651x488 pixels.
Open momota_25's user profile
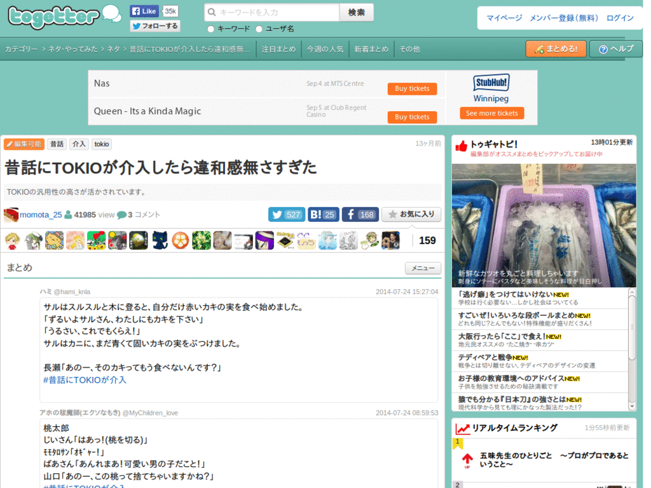[41, 214]
